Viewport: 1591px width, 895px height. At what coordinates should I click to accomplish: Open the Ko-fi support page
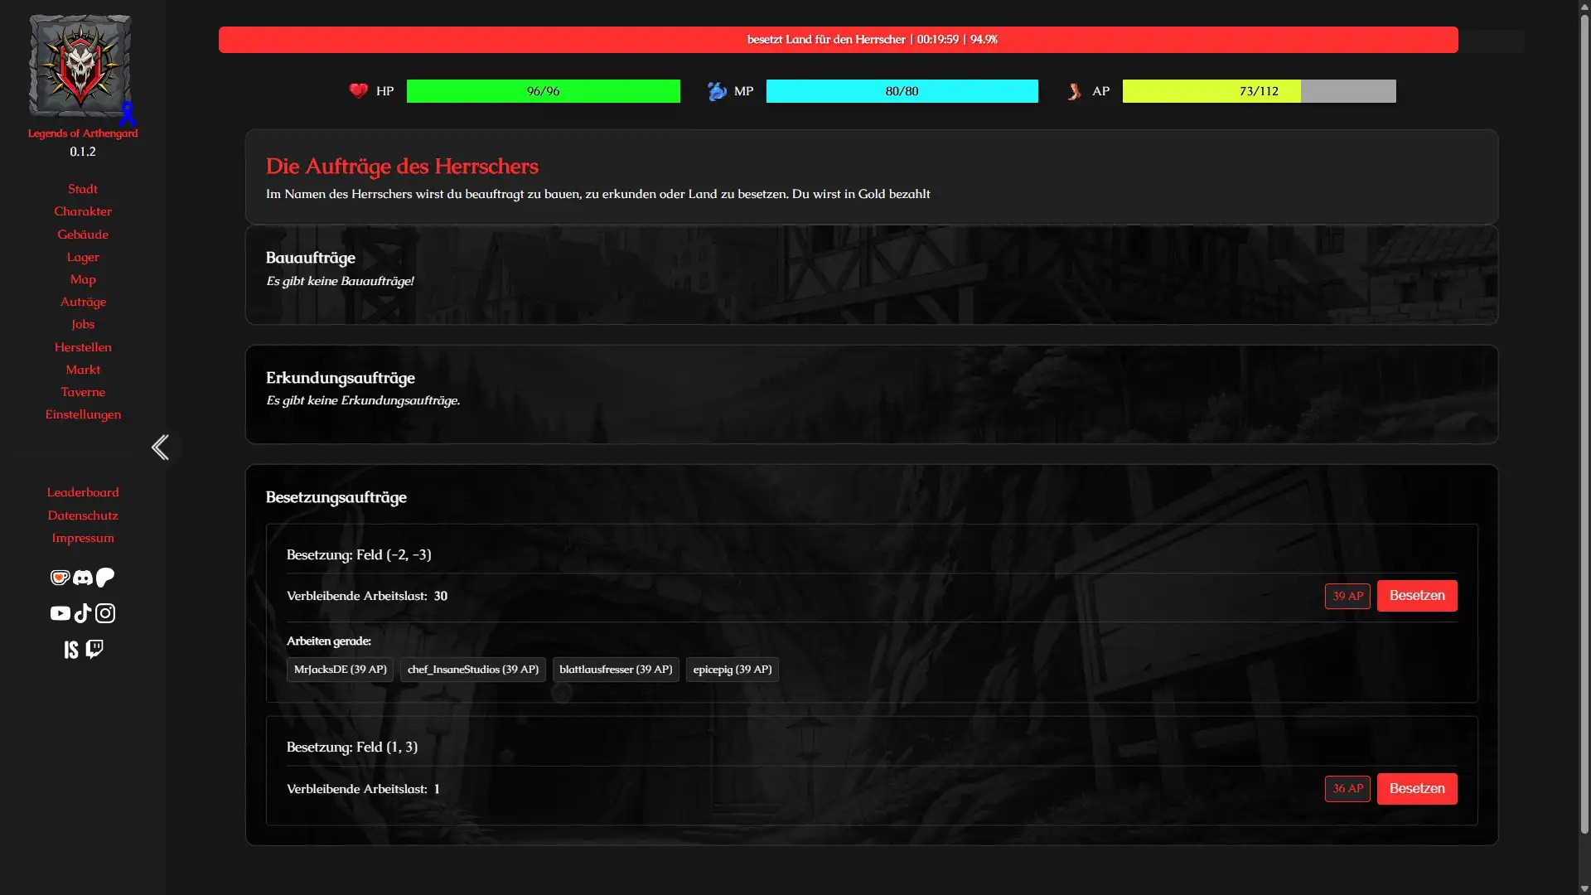(x=60, y=578)
